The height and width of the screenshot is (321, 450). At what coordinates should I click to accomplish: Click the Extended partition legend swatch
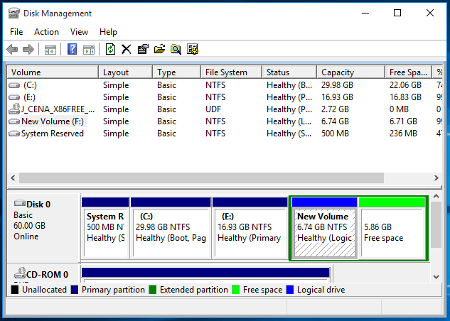click(x=153, y=290)
